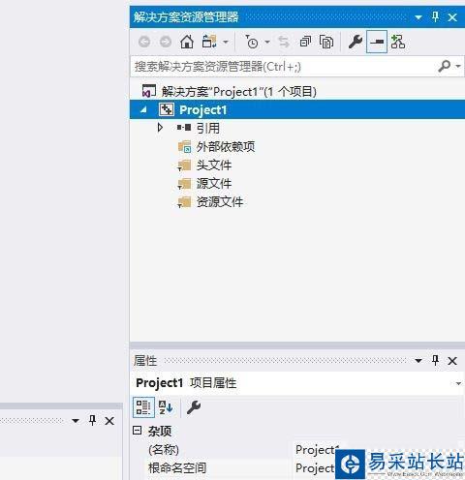The width and height of the screenshot is (465, 480).
Task: Close the bottom-left docked panel
Action: click(109, 421)
